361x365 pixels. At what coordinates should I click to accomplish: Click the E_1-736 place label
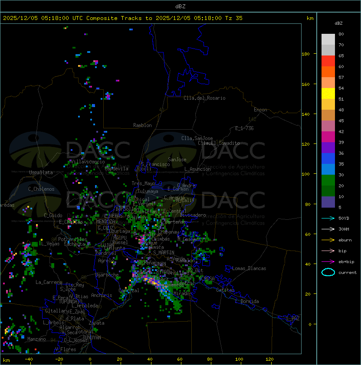[x=244, y=128]
